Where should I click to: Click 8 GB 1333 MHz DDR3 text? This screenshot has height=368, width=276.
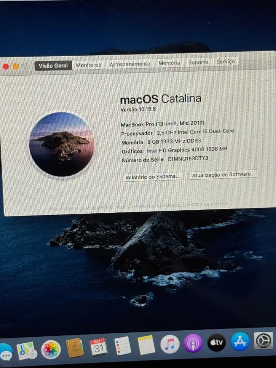[174, 141]
